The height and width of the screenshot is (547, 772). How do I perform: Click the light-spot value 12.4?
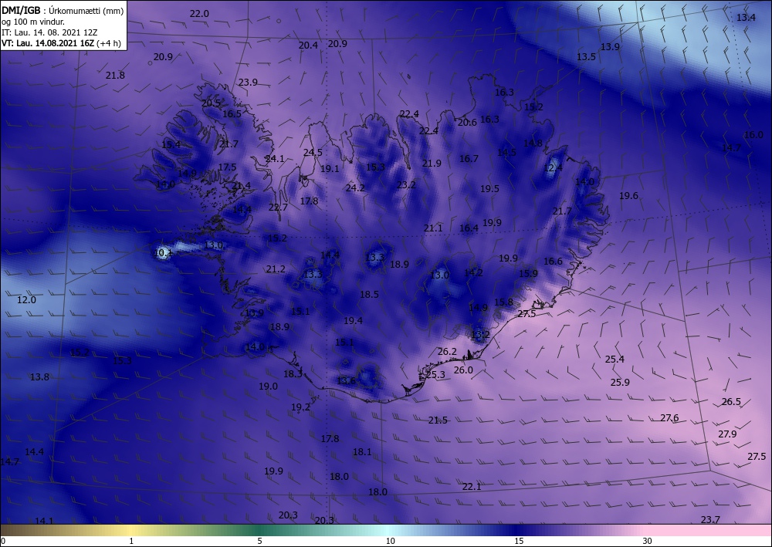point(553,168)
